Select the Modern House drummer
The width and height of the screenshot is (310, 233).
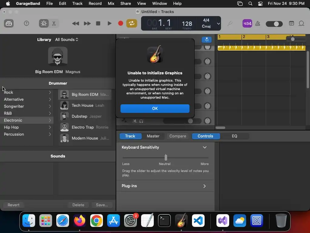85,138
